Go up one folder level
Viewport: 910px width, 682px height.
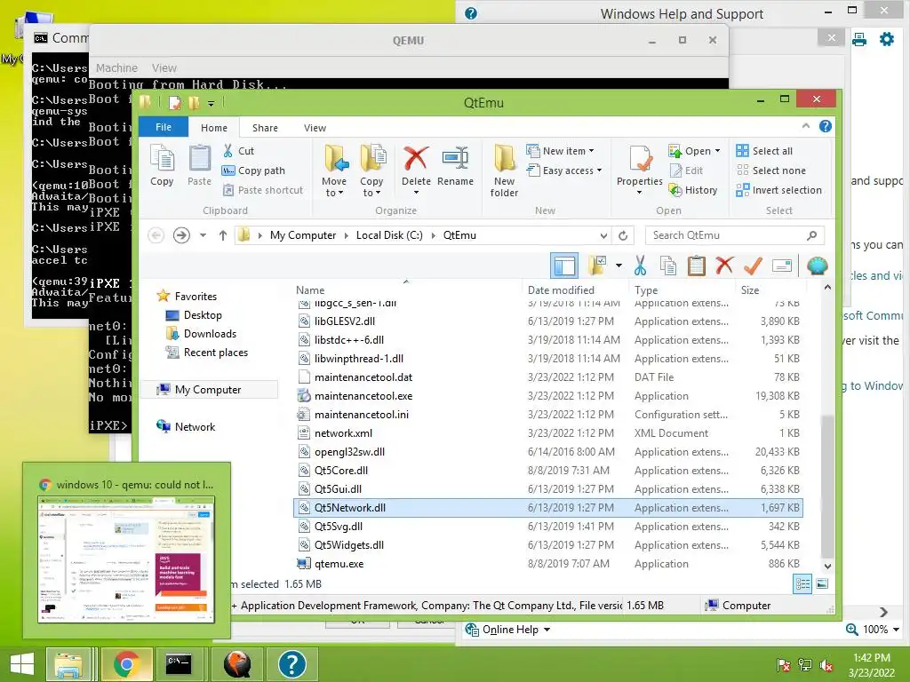point(223,234)
